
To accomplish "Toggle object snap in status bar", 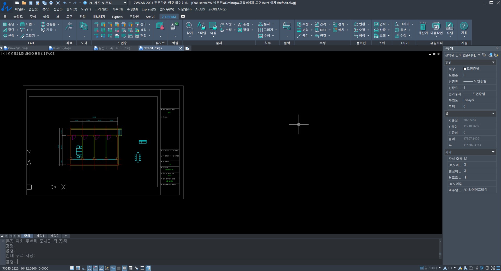I will (96, 268).
